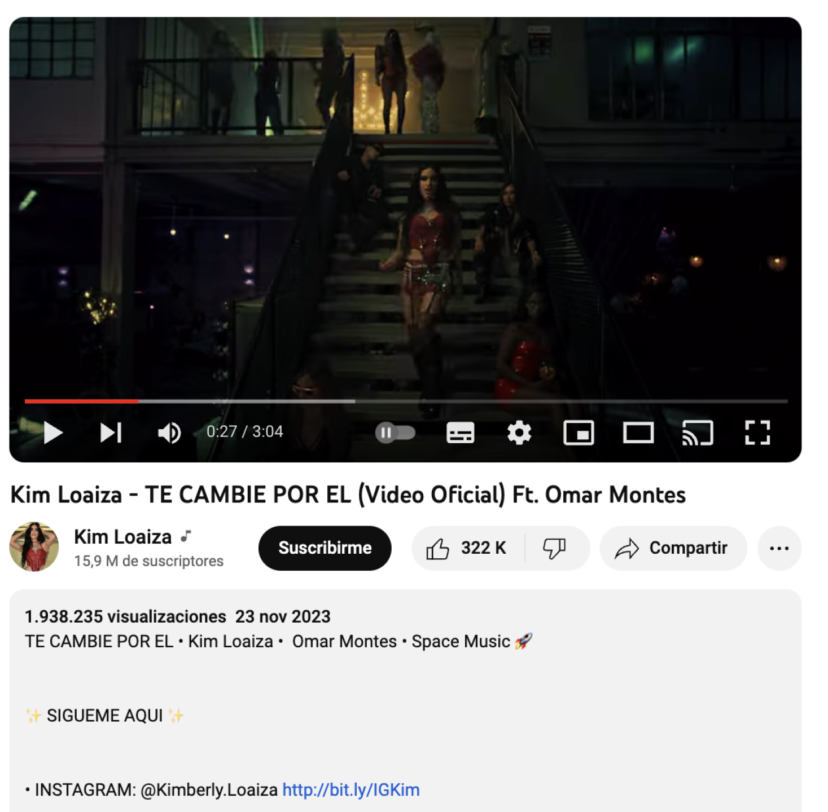Open the three-dot more actions menu
Image resolution: width=828 pixels, height=812 pixels.
pyautogui.click(x=779, y=548)
